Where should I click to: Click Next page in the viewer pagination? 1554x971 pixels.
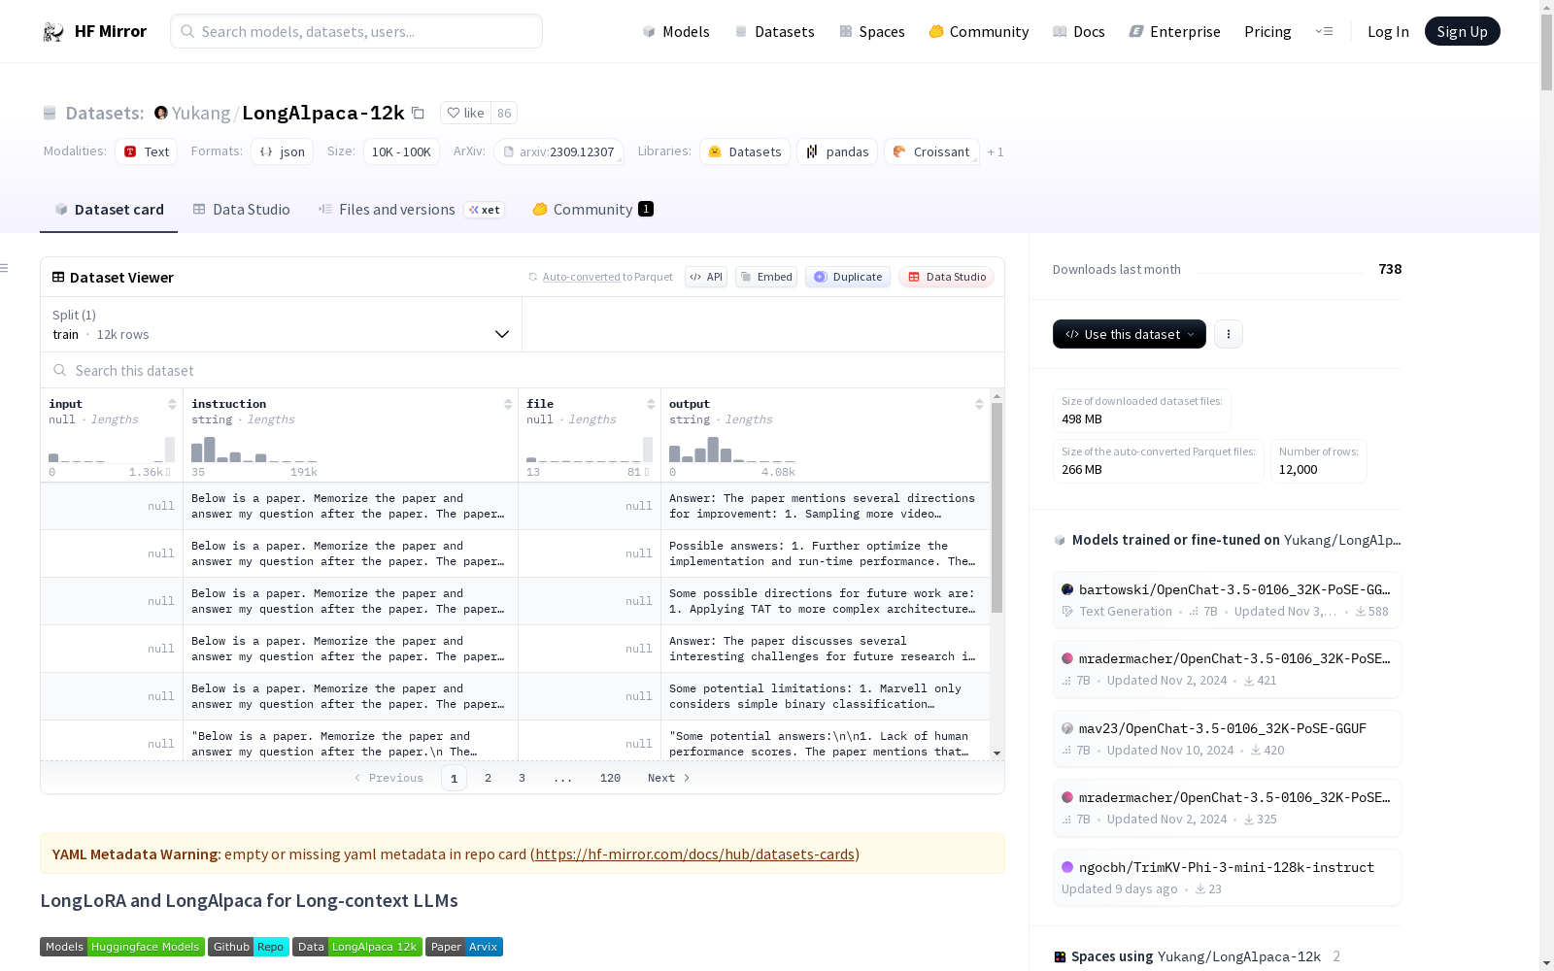point(669,778)
